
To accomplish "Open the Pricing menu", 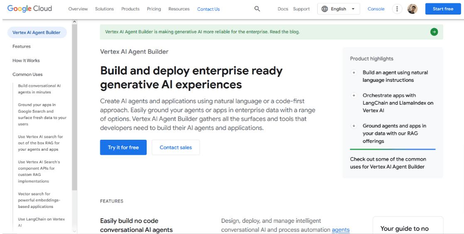I will 154,9.
